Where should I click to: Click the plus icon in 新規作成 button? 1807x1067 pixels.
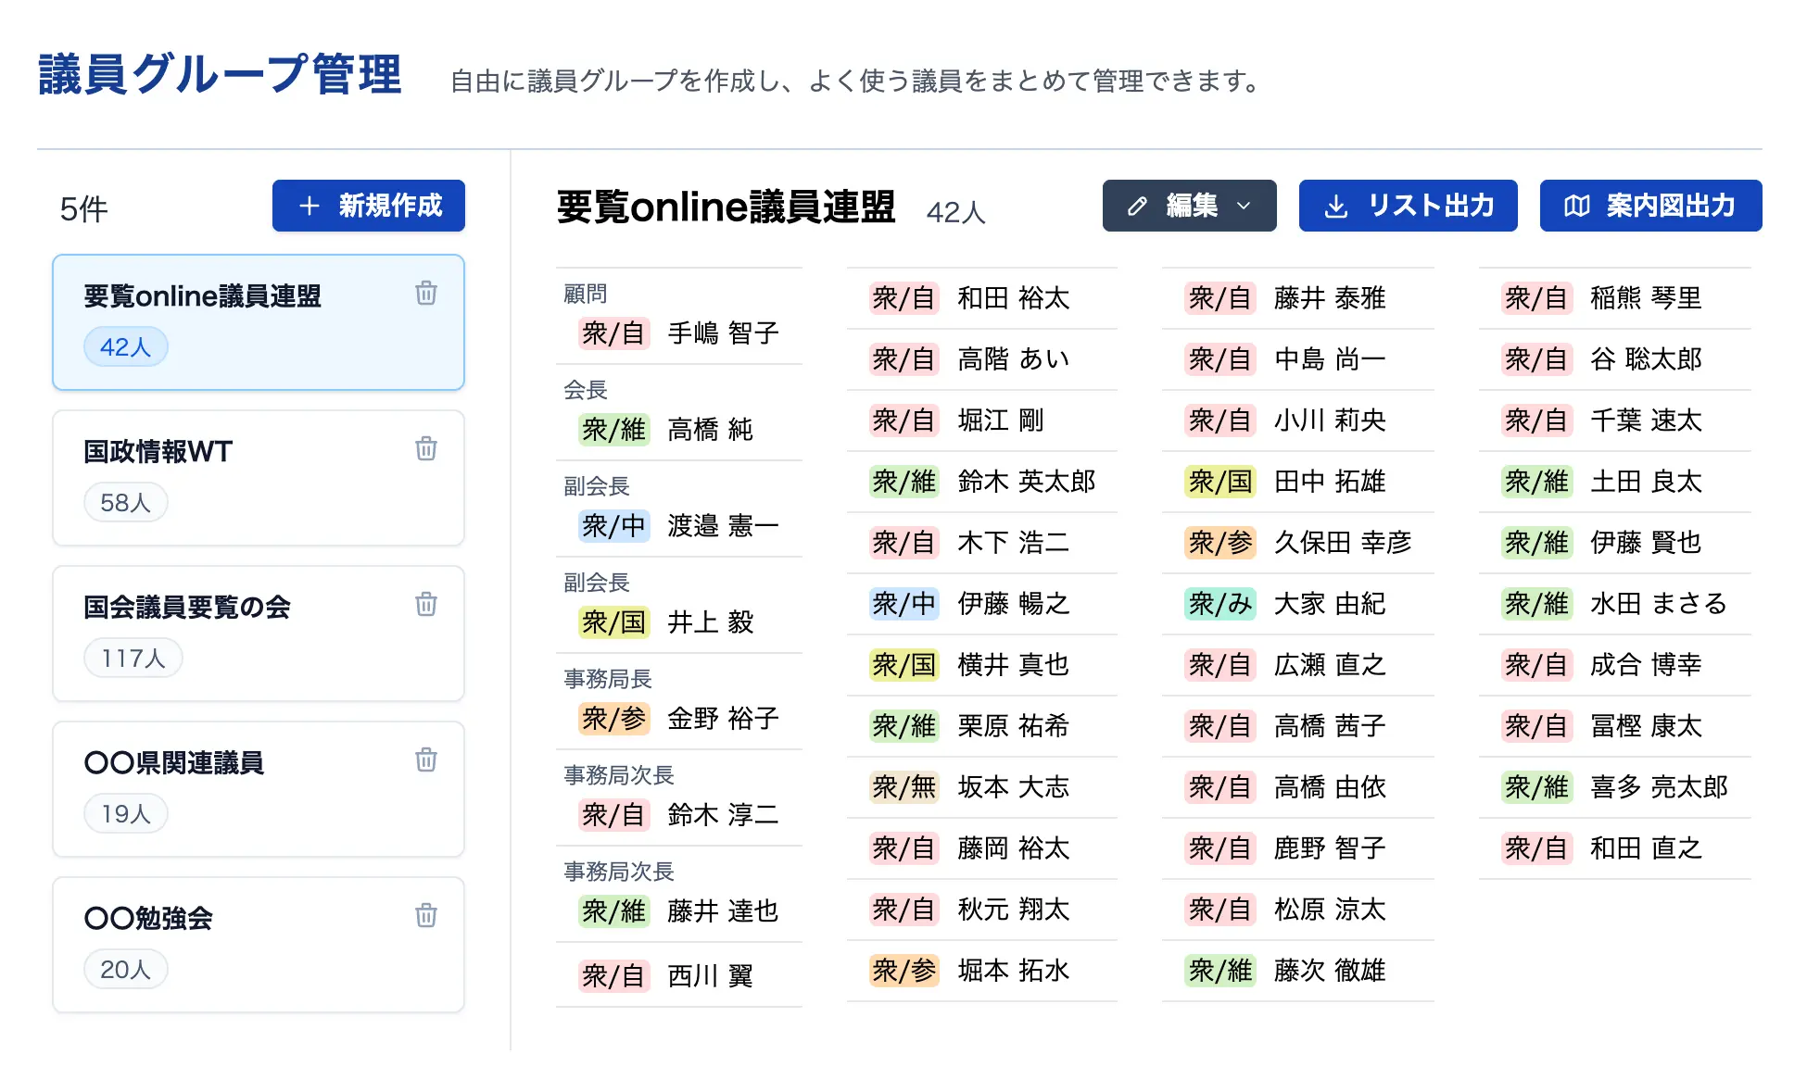310,206
